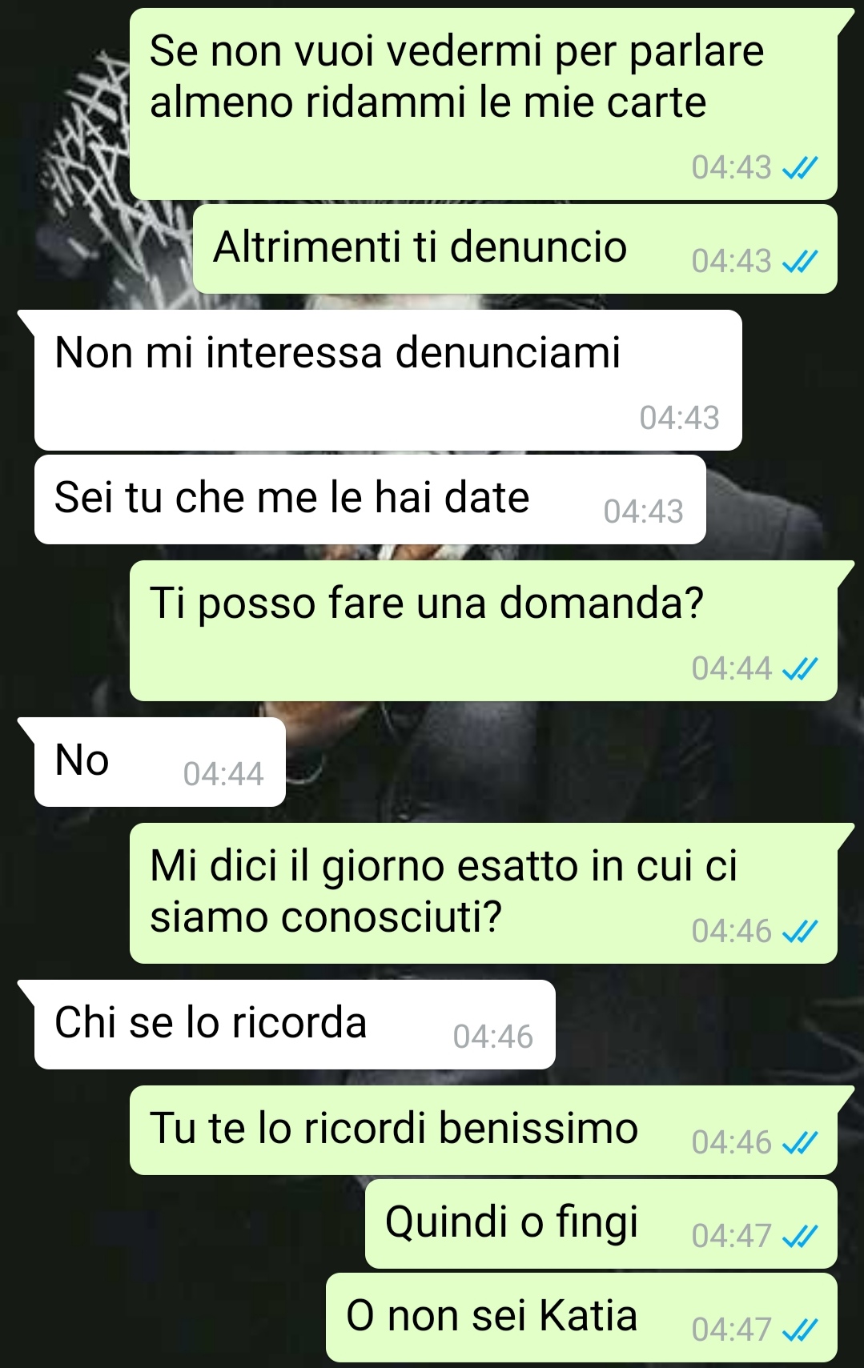Screen dimensions: 864x1368
Task: Click read ticks on 'ridammi le mie carte' message
Action: point(799,168)
